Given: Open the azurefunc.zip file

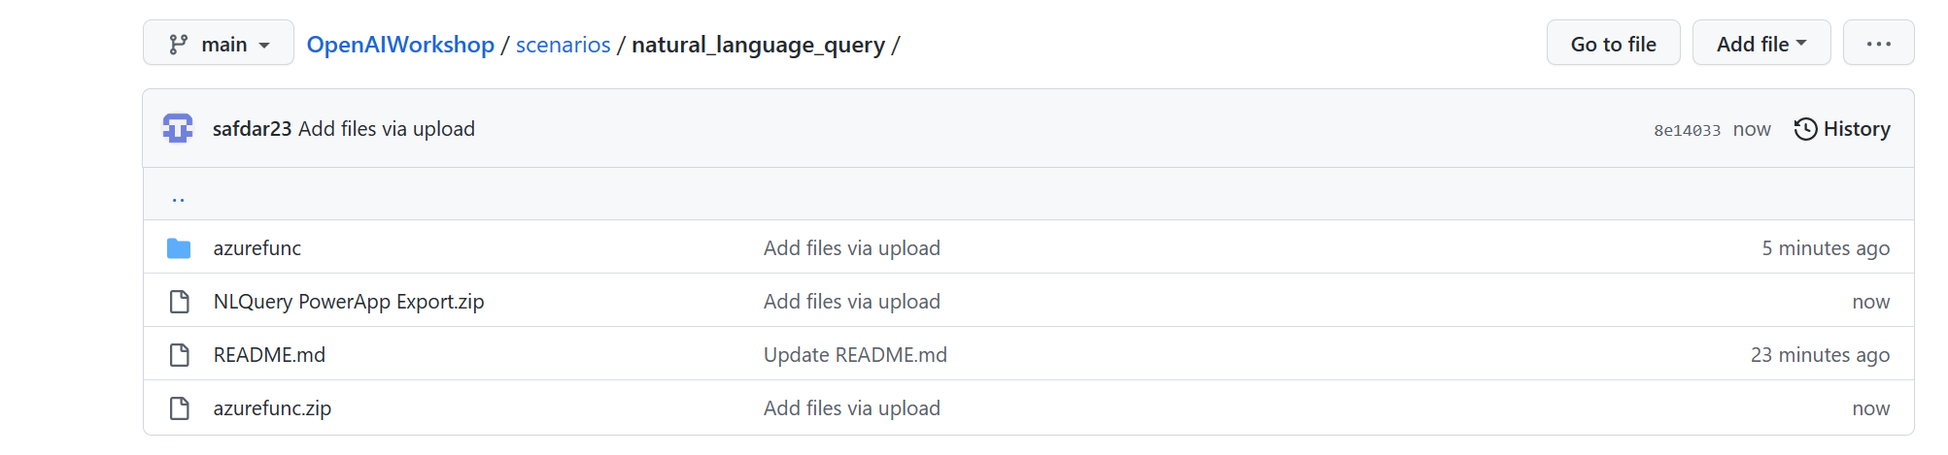Looking at the screenshot, I should coord(272,408).
